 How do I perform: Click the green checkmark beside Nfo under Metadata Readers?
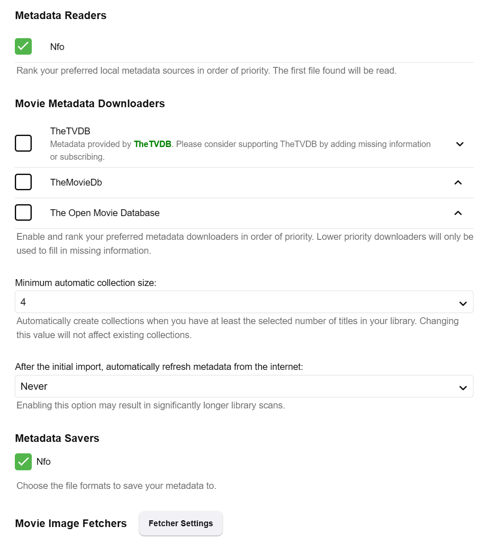23,46
